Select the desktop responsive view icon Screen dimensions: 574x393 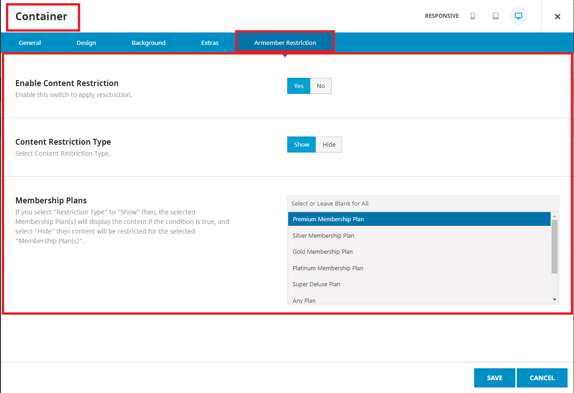pyautogui.click(x=519, y=16)
